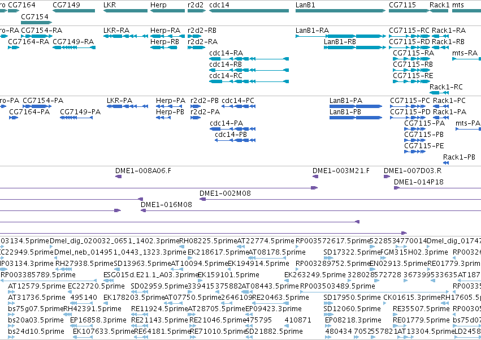Select the LanB1 gene feature
481x340 pixels.
click(x=340, y=11)
